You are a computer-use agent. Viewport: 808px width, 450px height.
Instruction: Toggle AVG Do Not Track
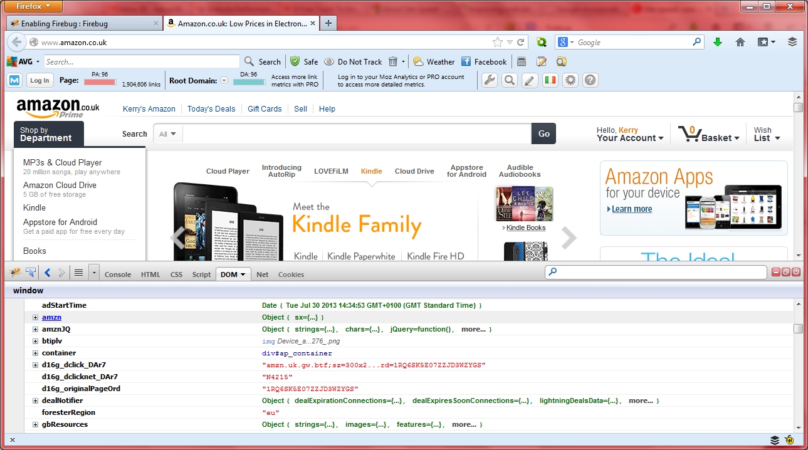click(x=353, y=61)
